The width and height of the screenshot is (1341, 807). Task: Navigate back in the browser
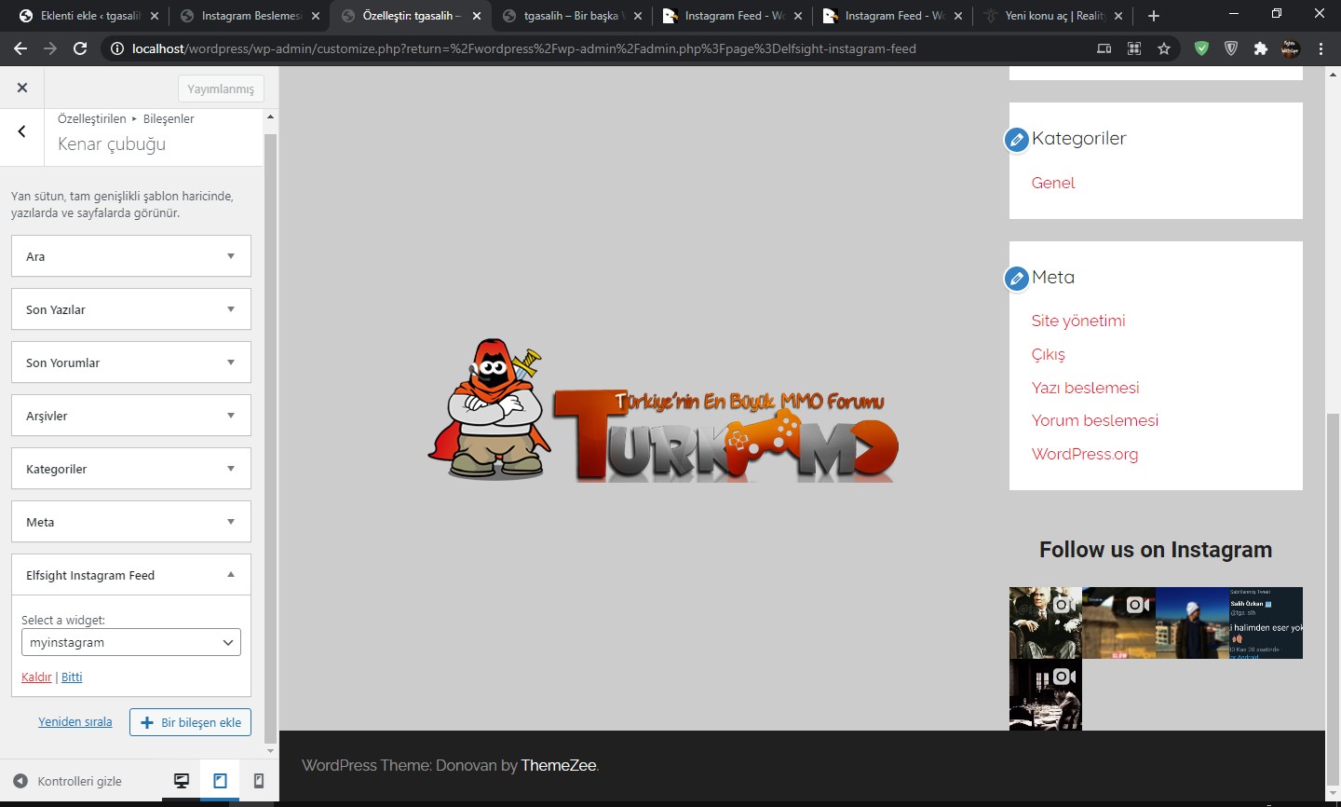tap(20, 48)
